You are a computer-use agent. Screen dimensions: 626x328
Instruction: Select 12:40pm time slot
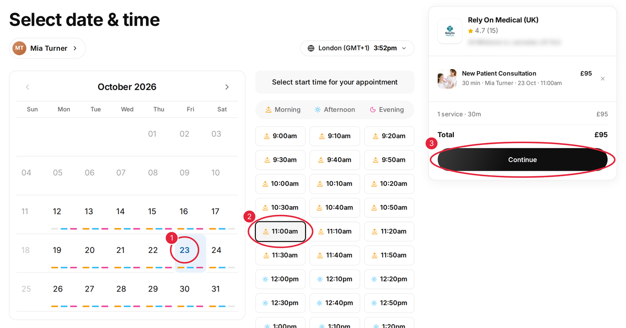coord(335,303)
